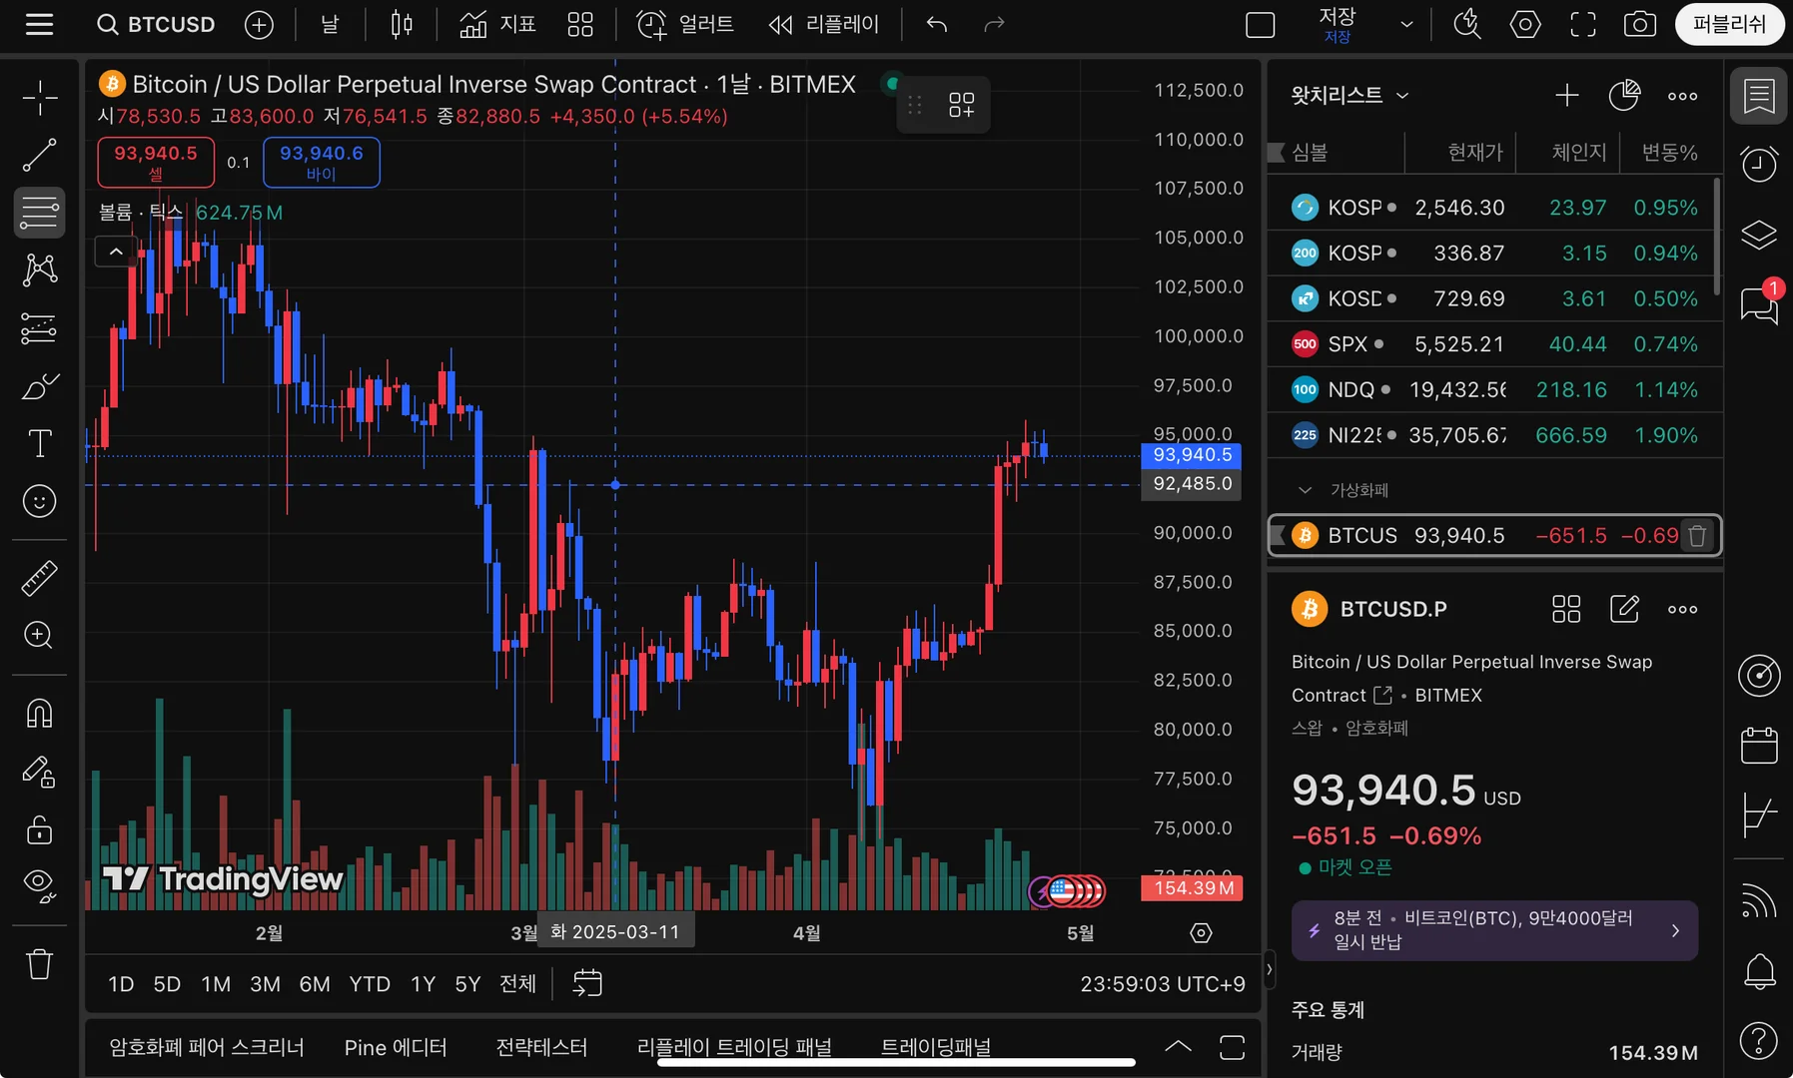This screenshot has width=1793, height=1078.
Task: Toggle hide all drawings eye icon
Action: pos(40,885)
